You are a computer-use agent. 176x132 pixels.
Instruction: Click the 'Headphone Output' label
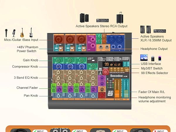tap(154, 49)
